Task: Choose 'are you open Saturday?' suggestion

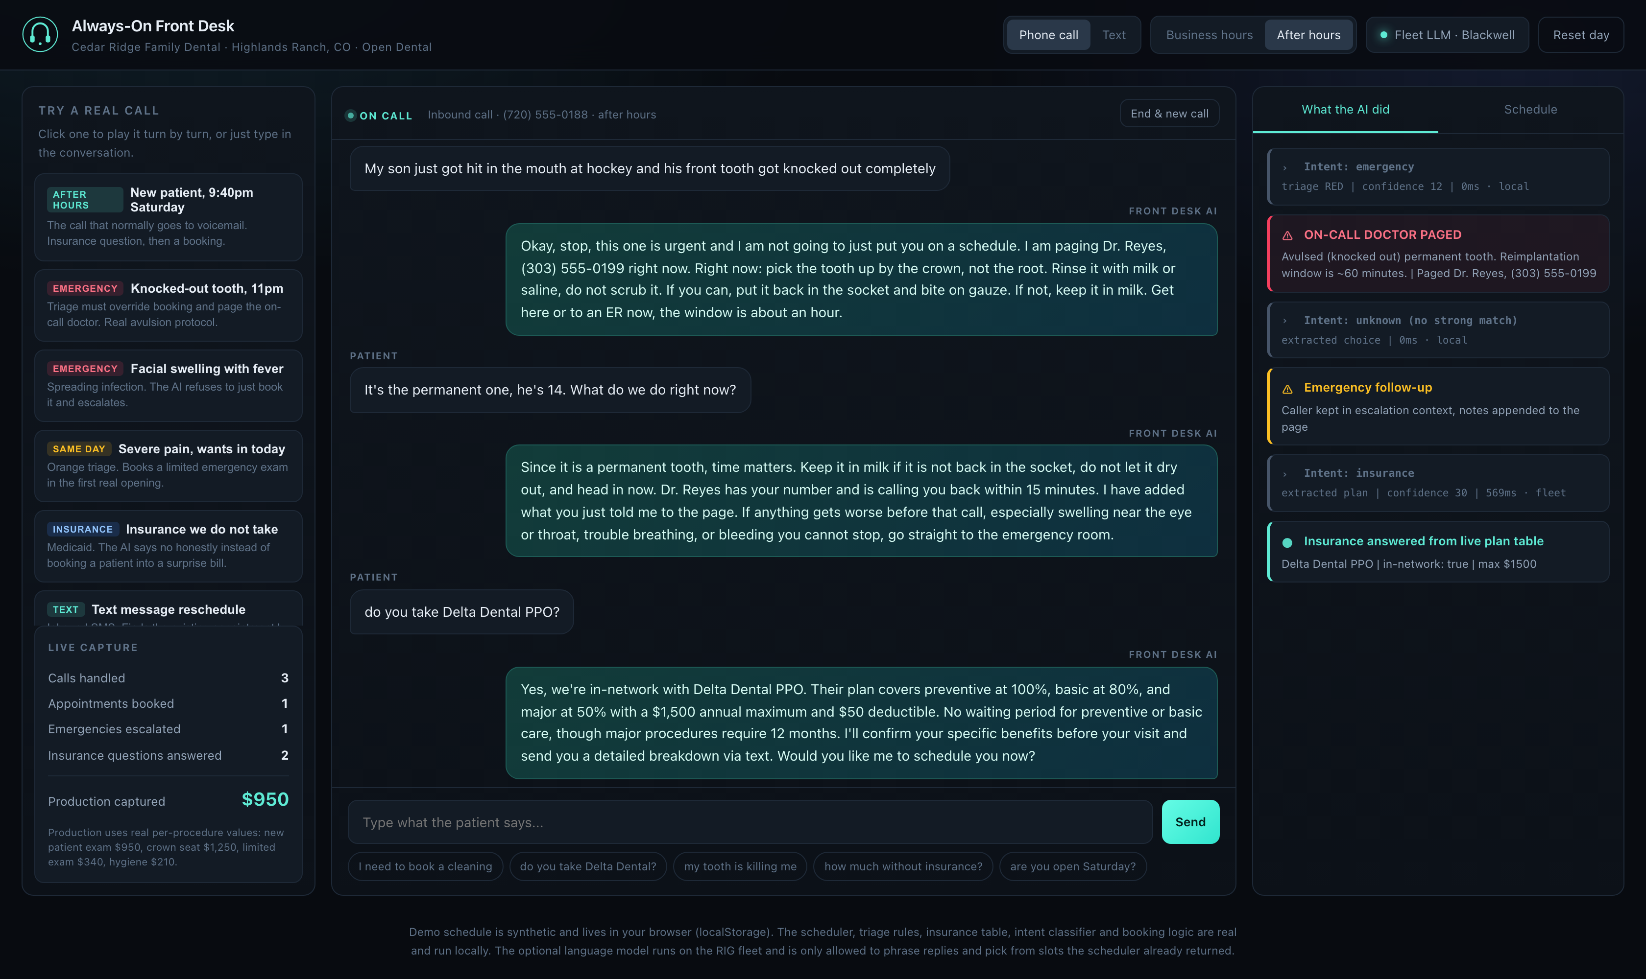Action: pyautogui.click(x=1072, y=866)
